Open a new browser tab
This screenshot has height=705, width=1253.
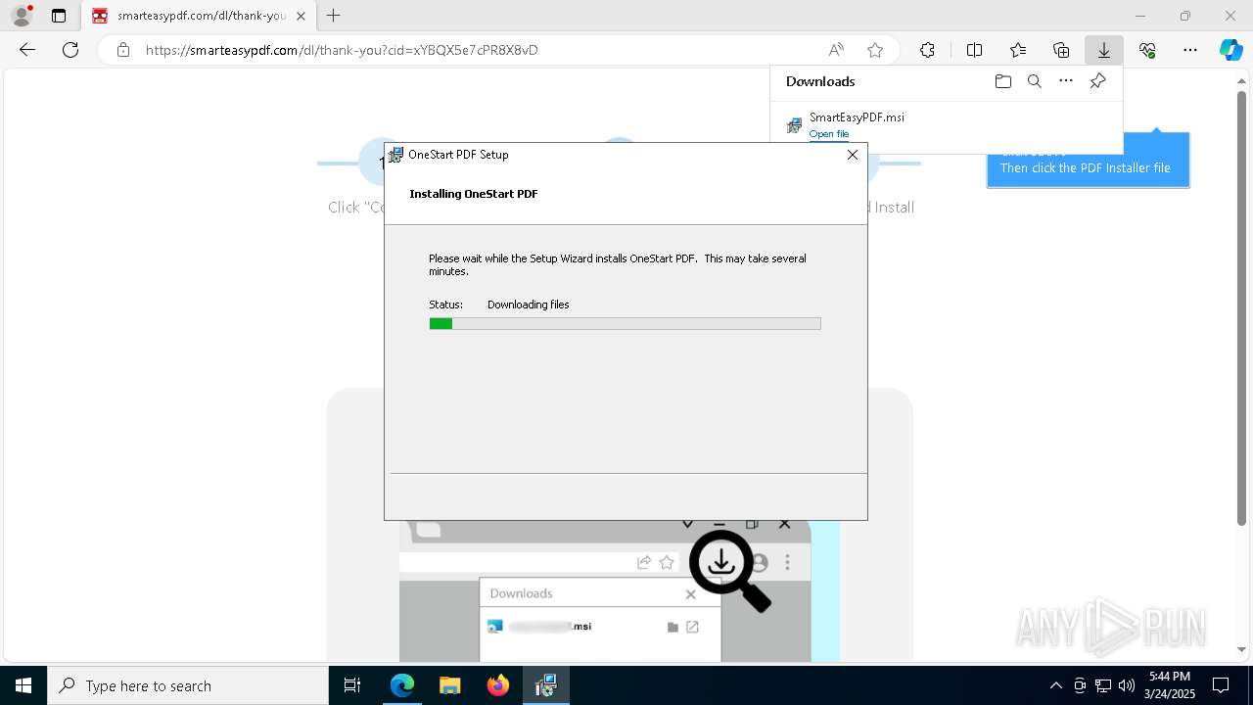pos(334,16)
